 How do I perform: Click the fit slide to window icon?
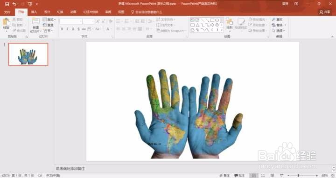point(333,175)
